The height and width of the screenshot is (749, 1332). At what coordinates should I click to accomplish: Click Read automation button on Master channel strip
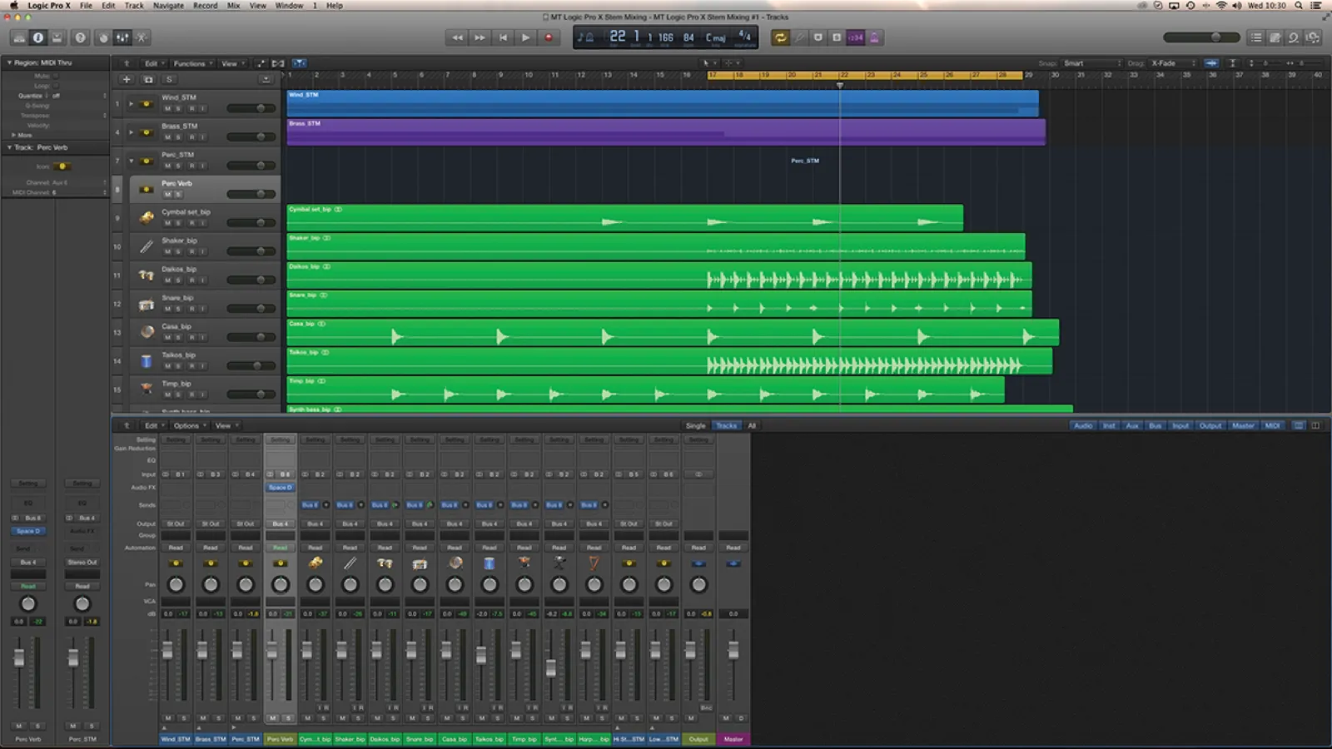[733, 548]
